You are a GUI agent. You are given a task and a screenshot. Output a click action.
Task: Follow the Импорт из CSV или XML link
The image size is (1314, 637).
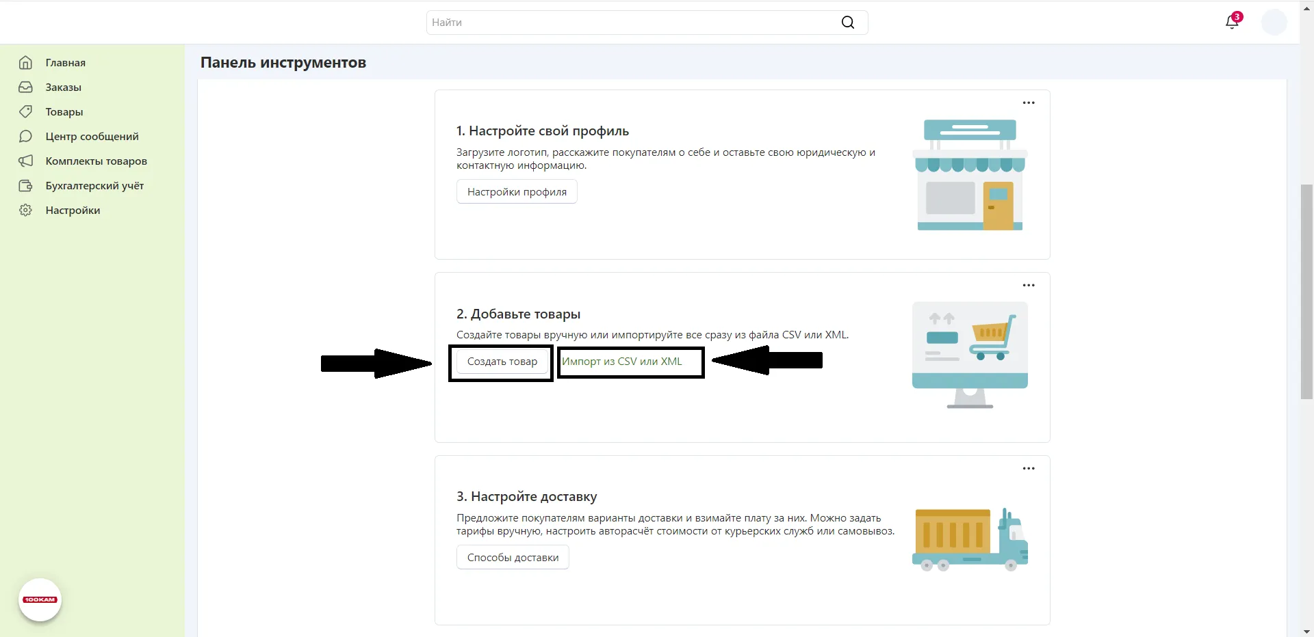[621, 362]
